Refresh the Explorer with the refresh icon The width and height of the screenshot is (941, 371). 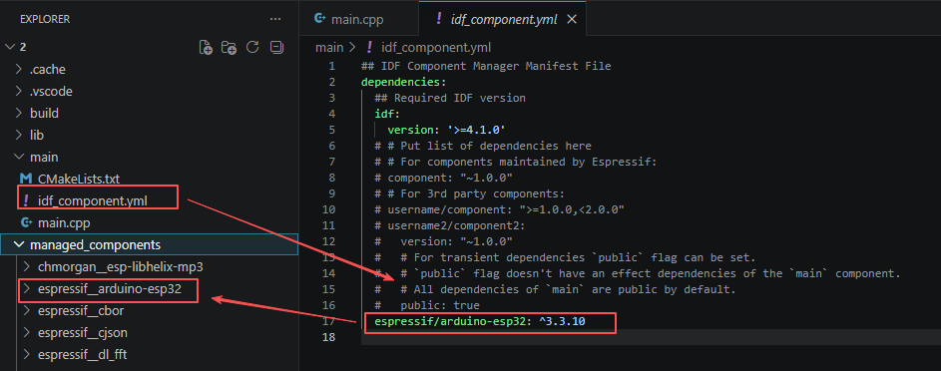[252, 47]
